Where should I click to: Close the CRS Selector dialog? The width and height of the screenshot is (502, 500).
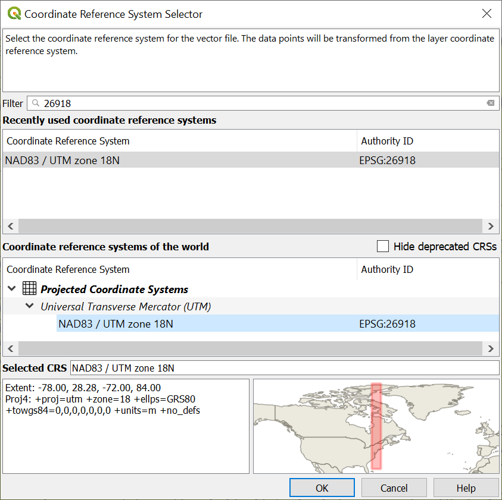coord(487,14)
